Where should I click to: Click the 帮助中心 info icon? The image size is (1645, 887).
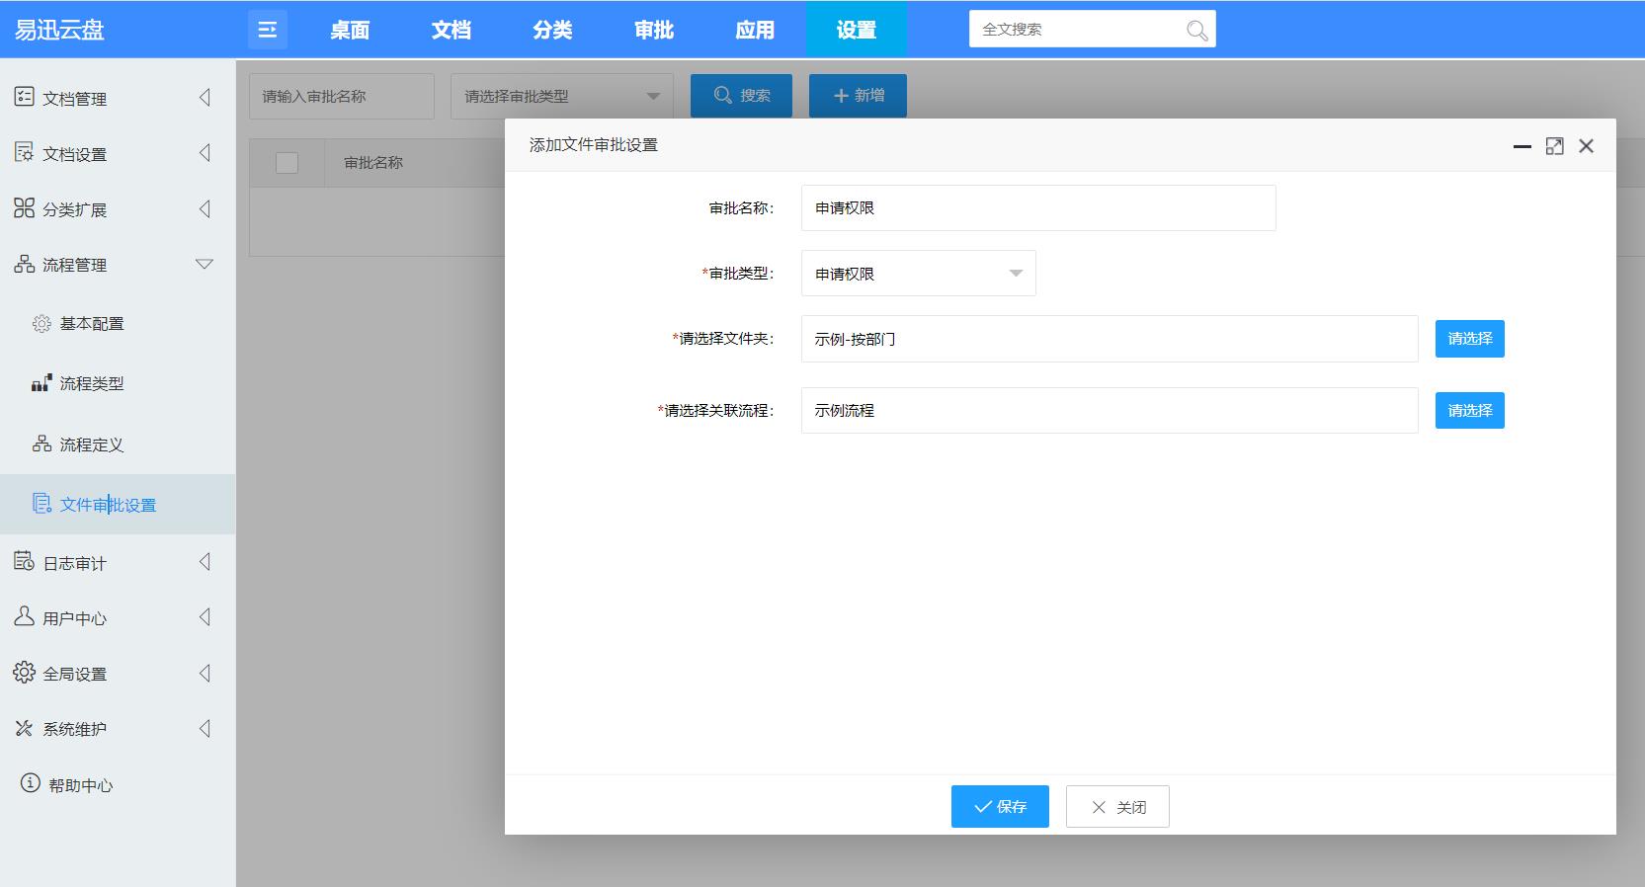(31, 783)
